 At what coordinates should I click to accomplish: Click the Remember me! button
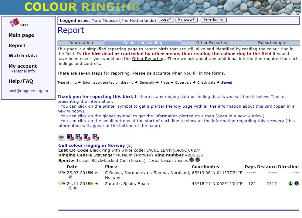(213, 20)
